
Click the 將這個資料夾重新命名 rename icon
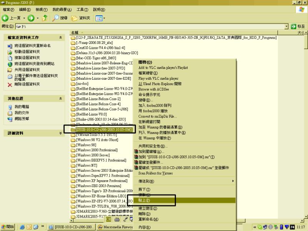[10, 46]
